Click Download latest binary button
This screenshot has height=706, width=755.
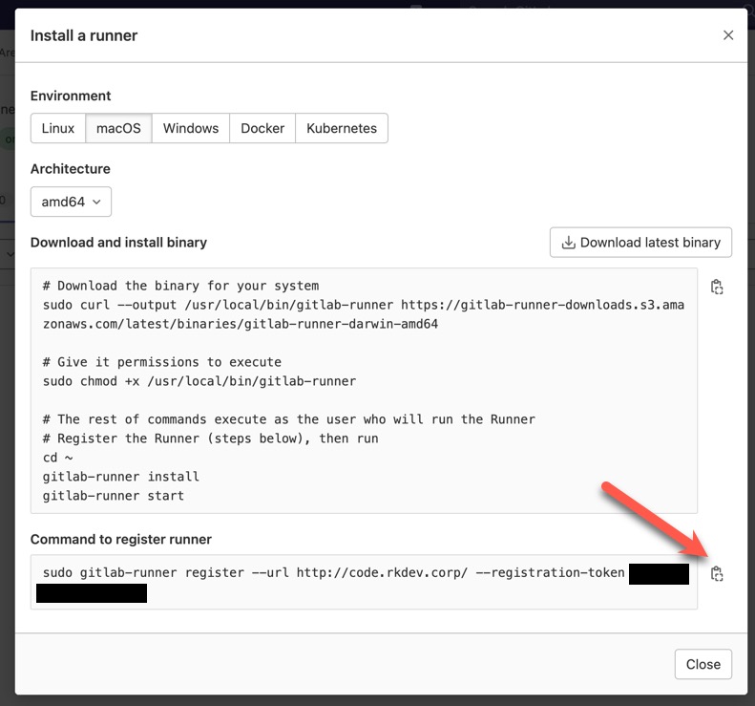pos(640,243)
